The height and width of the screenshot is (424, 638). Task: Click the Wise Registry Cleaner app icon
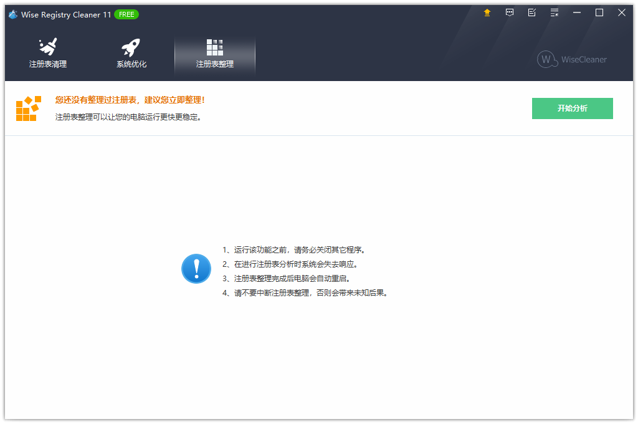[x=13, y=15]
